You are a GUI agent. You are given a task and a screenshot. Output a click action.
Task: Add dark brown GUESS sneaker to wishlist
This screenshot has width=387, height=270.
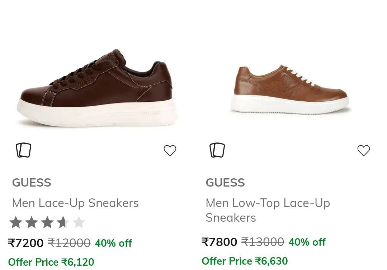click(x=170, y=150)
